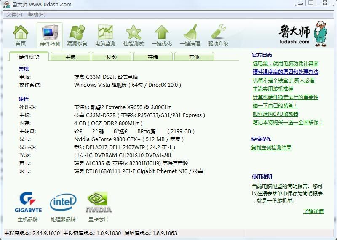Click the Nvidia GeForce 9800 GTX+ text
The image size is (337, 240).
click(x=129, y=139)
